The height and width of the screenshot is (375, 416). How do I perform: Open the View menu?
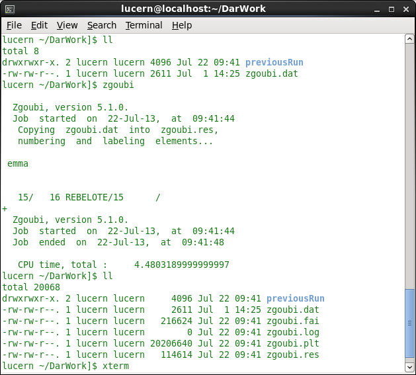click(67, 25)
